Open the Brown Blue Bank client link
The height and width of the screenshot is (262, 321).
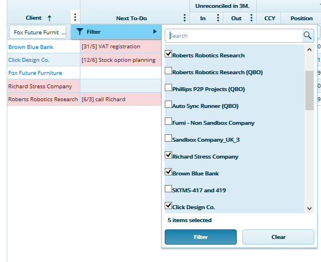(31, 47)
